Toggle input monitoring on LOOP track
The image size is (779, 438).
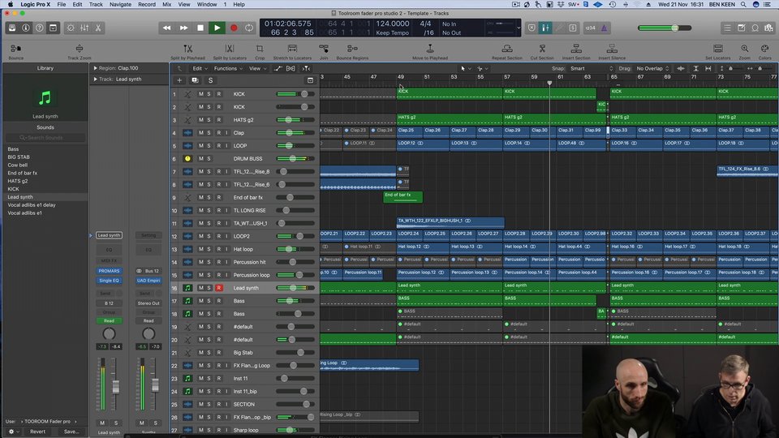[x=226, y=145]
